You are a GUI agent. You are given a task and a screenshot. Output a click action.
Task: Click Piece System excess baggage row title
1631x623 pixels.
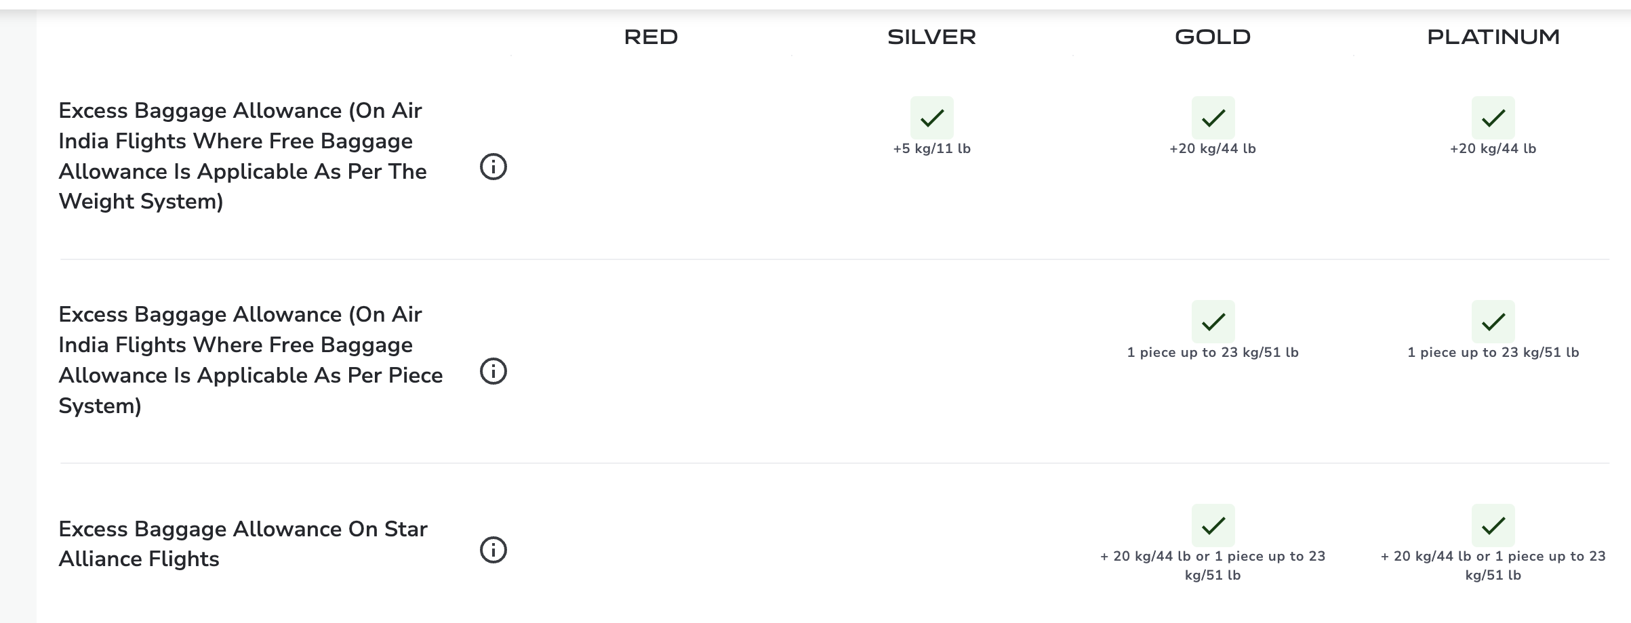point(251,360)
